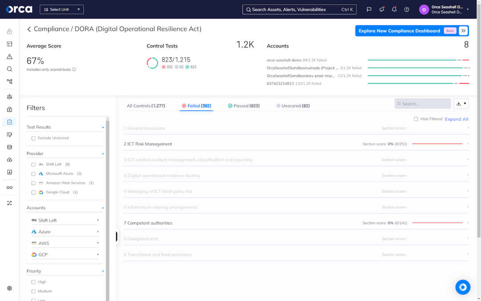The height and width of the screenshot is (301, 481).
Task: Expand the Azure accounts dropdown
Action: [65, 231]
